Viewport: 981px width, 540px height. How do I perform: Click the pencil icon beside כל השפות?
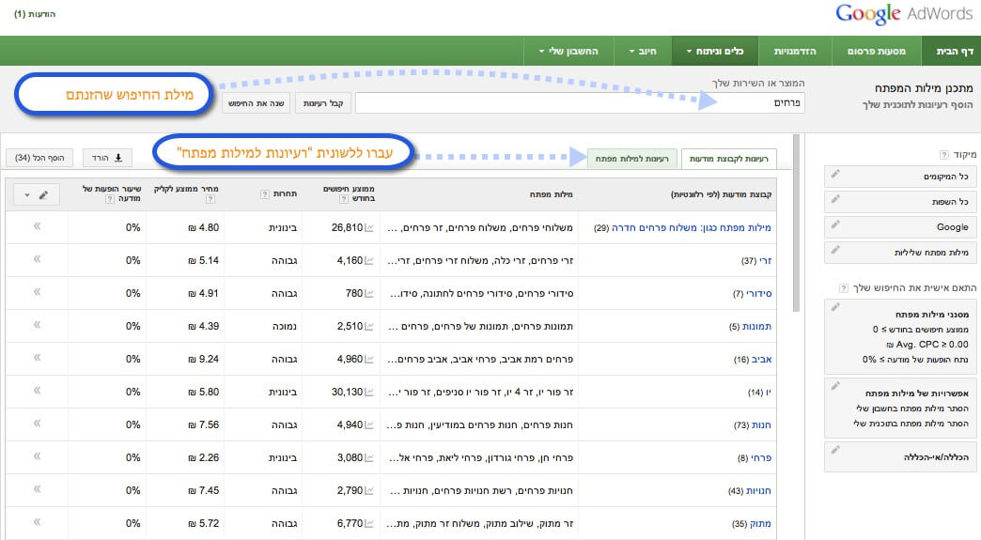pyautogui.click(x=836, y=199)
